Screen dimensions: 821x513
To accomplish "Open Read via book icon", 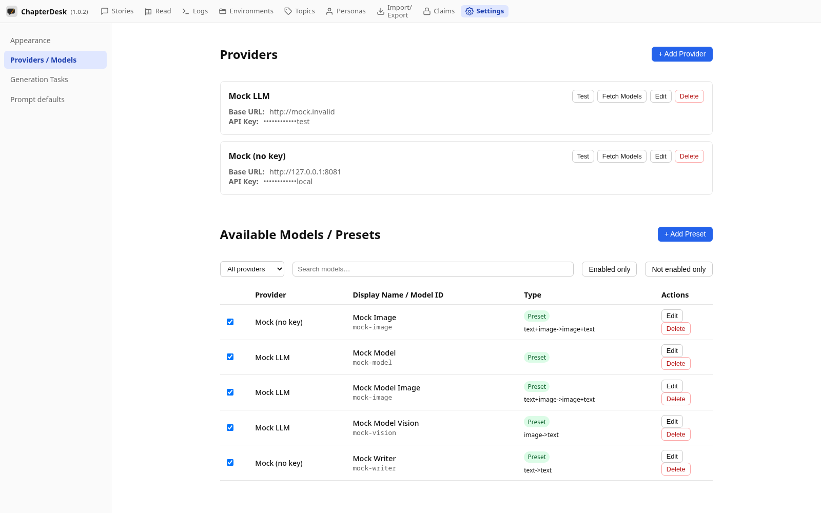I will (148, 11).
